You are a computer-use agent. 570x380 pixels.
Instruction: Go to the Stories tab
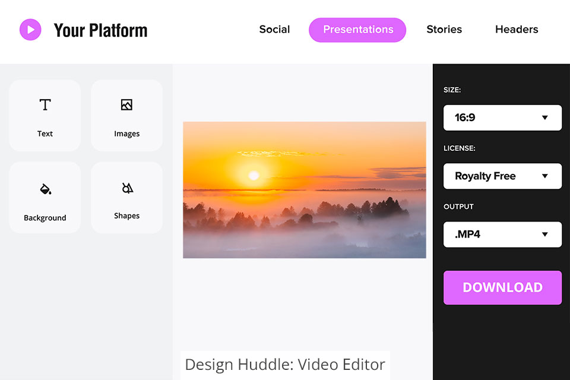444,30
